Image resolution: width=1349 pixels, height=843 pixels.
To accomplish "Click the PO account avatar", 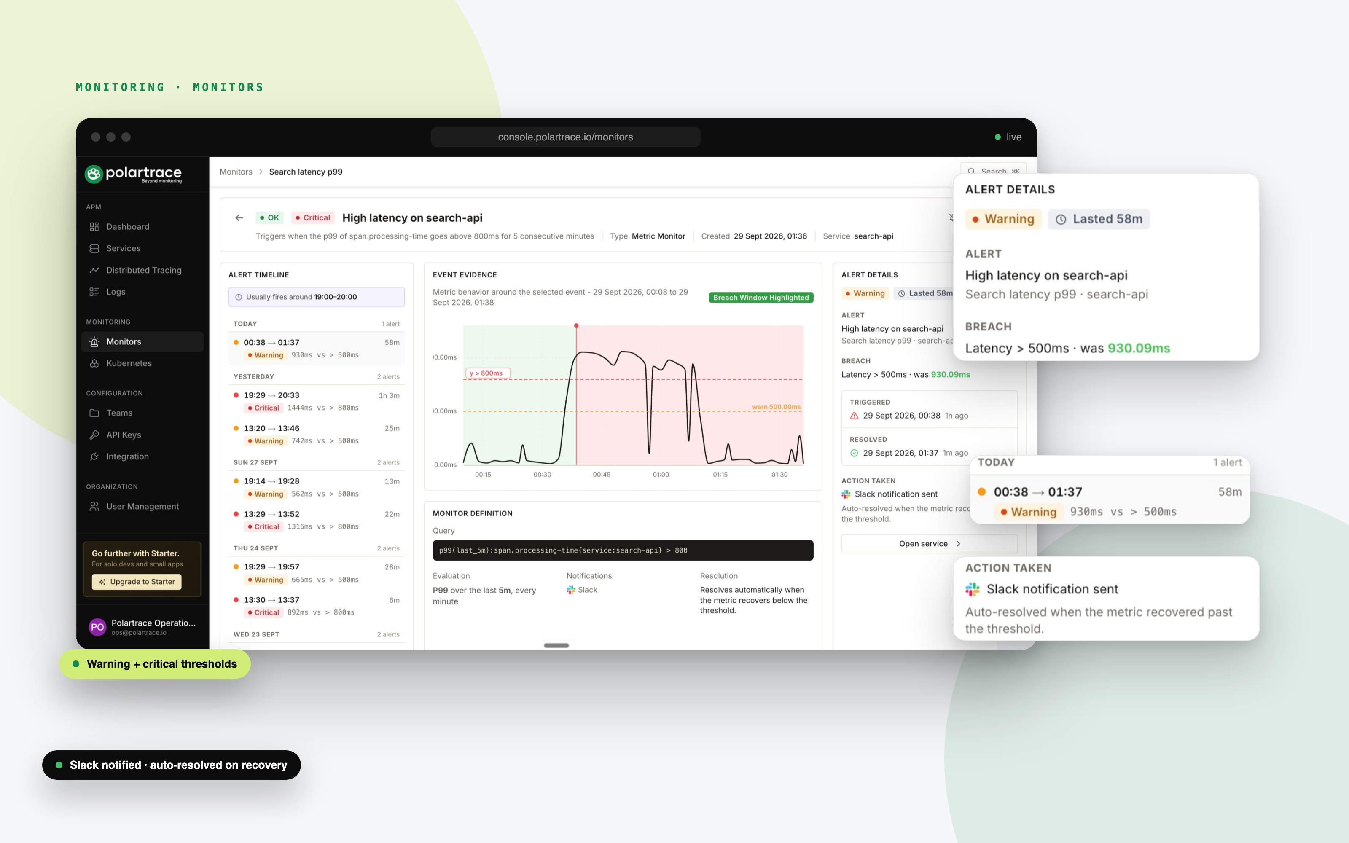I will click(97, 627).
